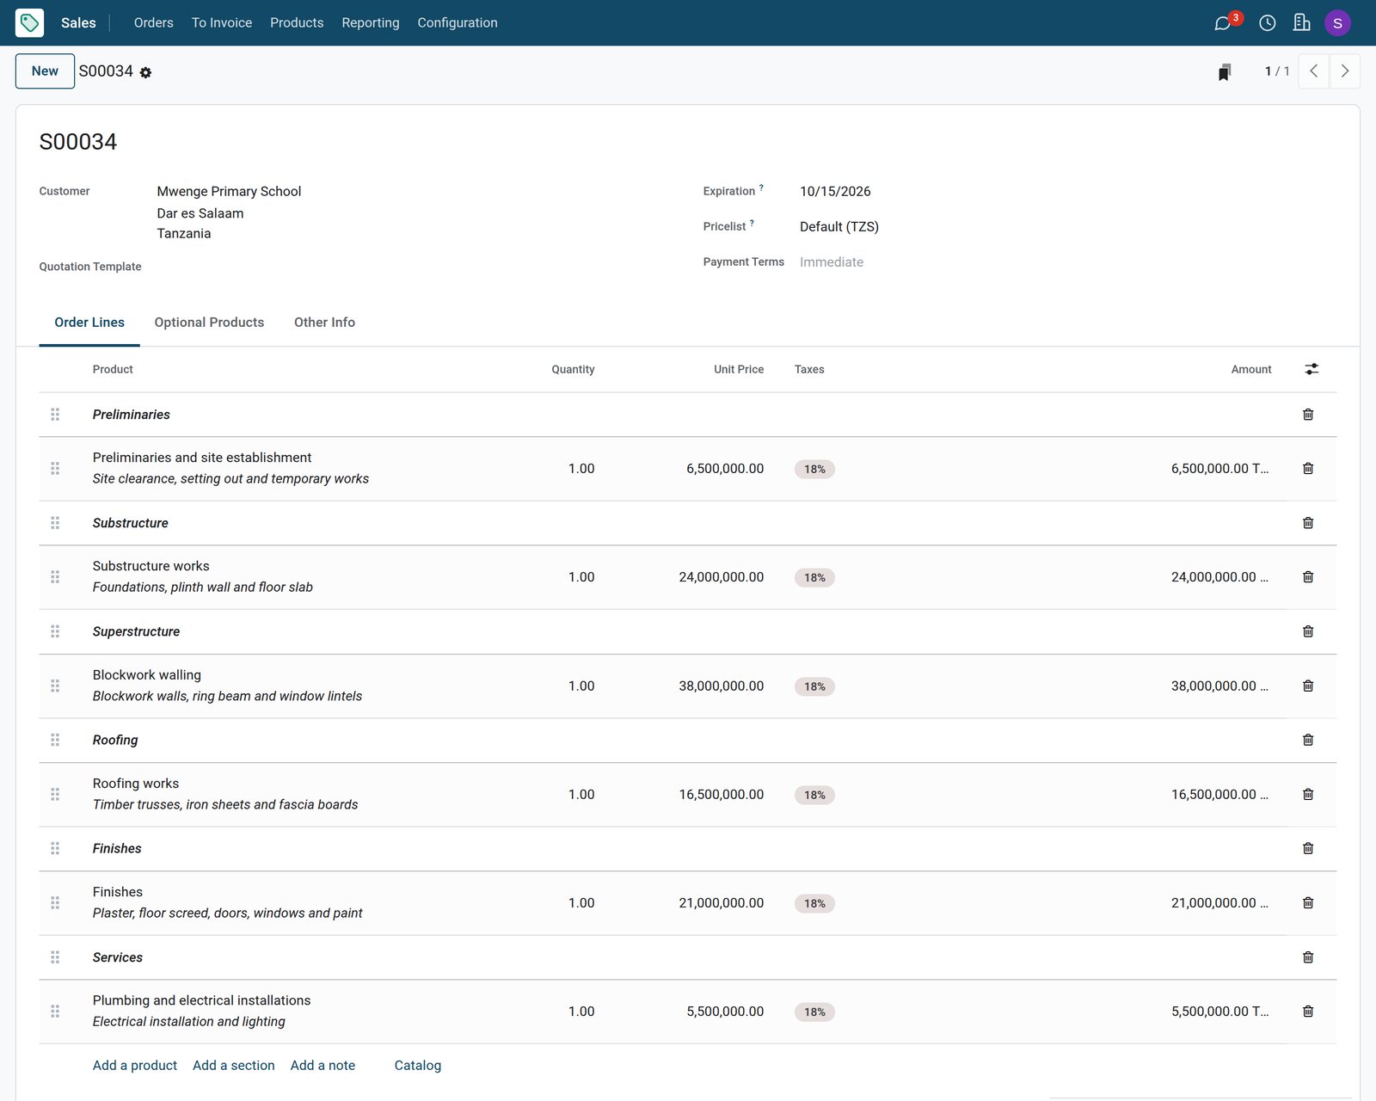Open the column settings adjust icon
Image resolution: width=1376 pixels, height=1101 pixels.
(x=1311, y=369)
